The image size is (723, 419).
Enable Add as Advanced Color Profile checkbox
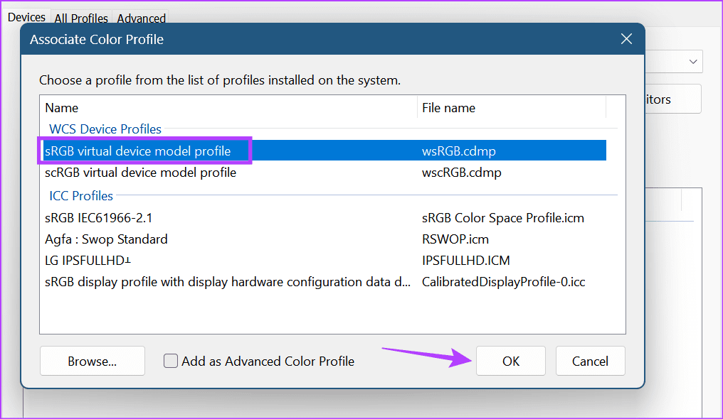[x=171, y=361]
